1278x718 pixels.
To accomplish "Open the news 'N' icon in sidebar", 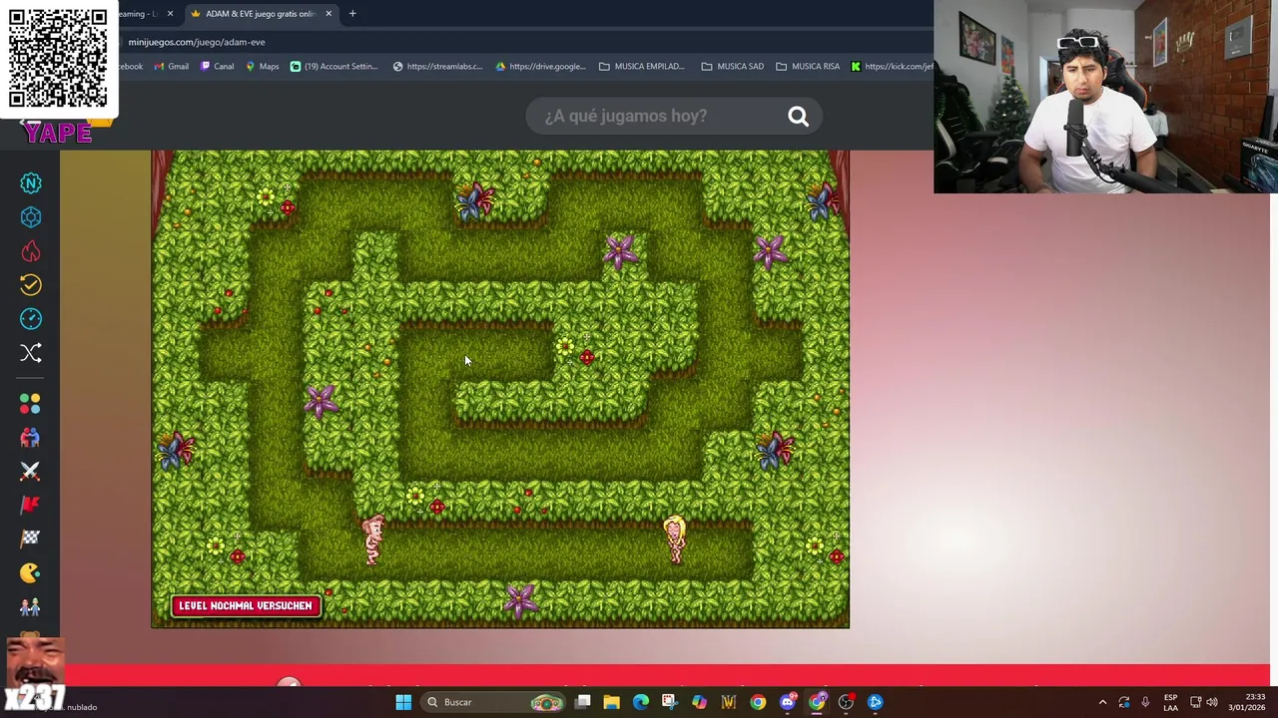I will point(31,183).
